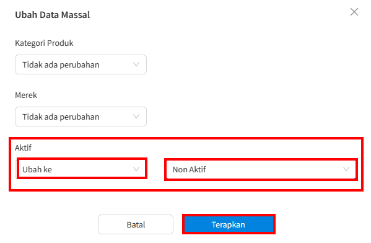371x243 pixels.
Task: Click the Merek field label
Action: (x=26, y=95)
